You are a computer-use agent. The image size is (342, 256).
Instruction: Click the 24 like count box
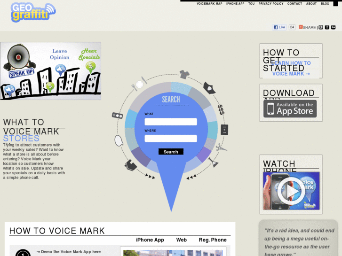tap(292, 27)
